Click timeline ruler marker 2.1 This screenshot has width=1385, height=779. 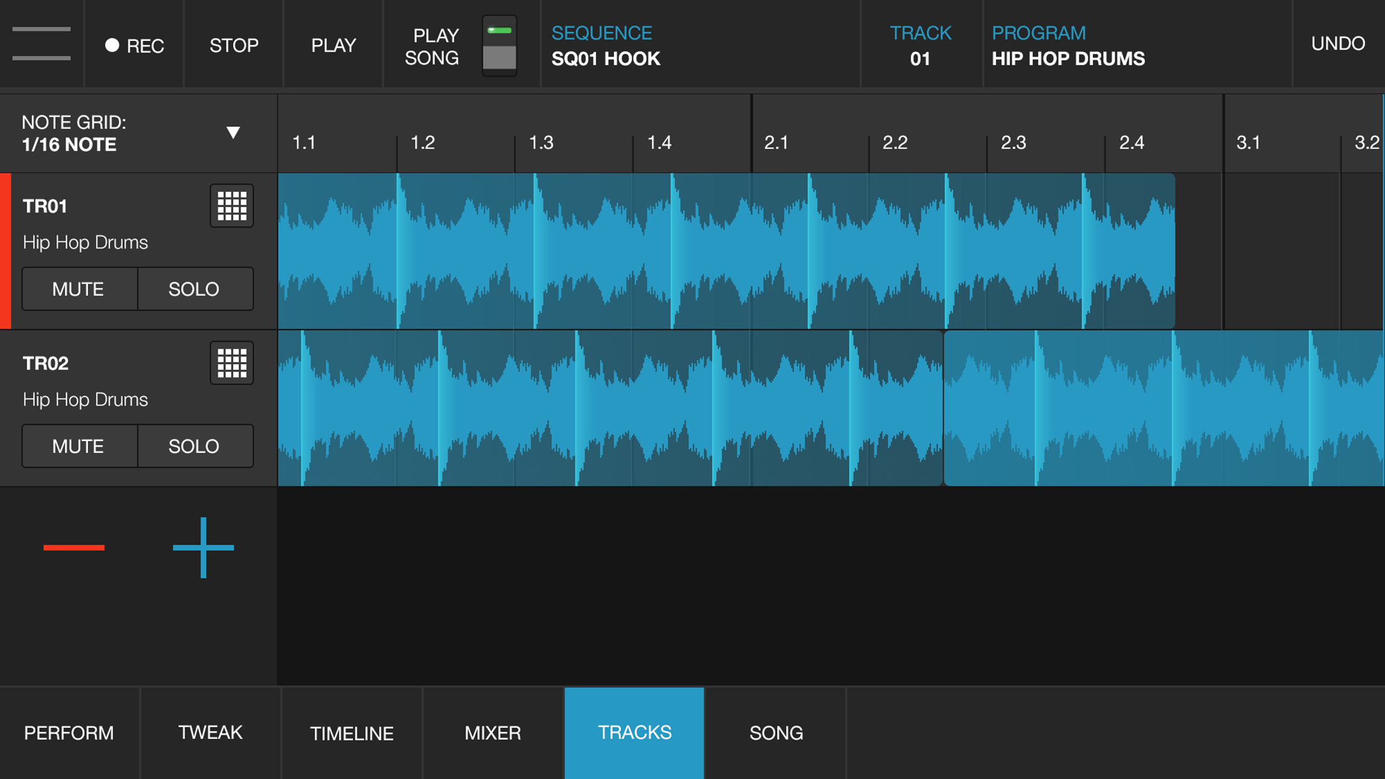(x=777, y=143)
